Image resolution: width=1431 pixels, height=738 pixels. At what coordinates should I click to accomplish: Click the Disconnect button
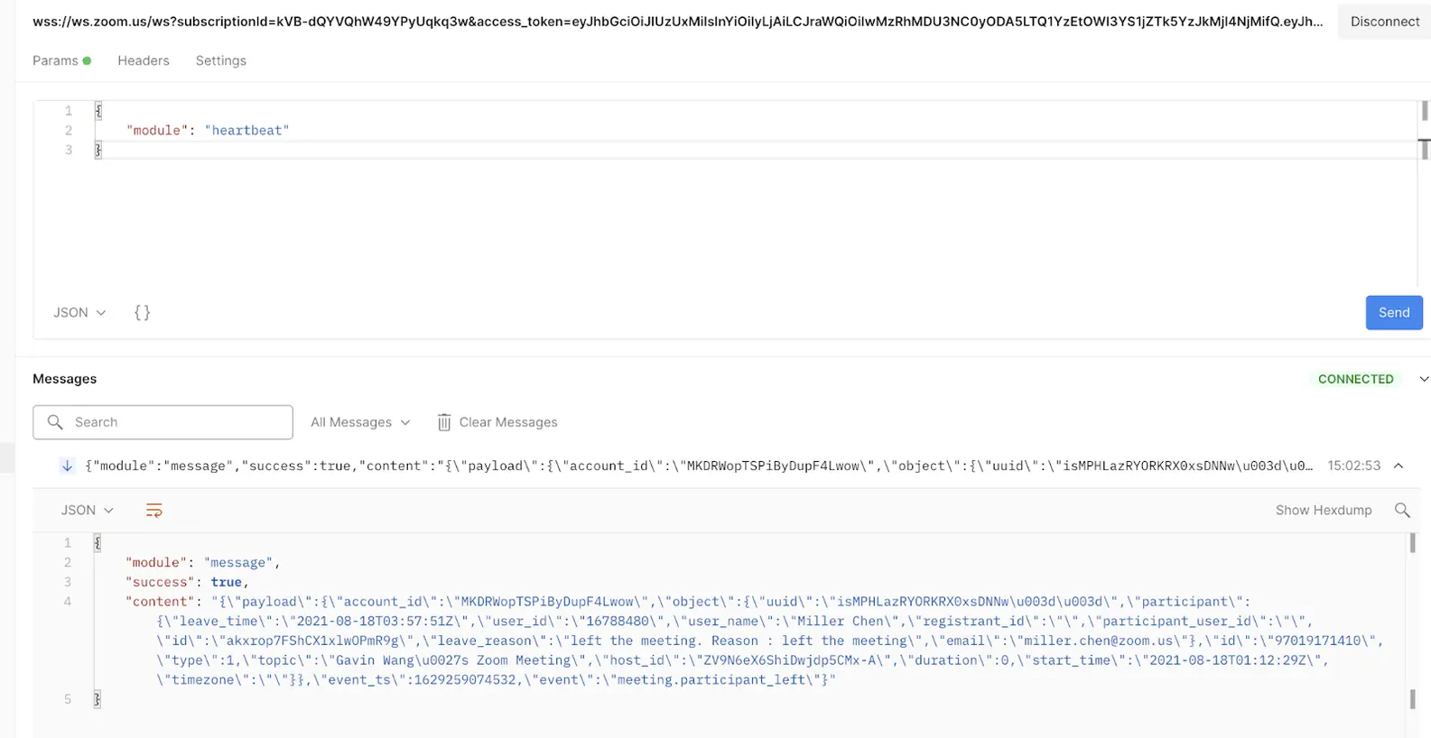tap(1384, 21)
